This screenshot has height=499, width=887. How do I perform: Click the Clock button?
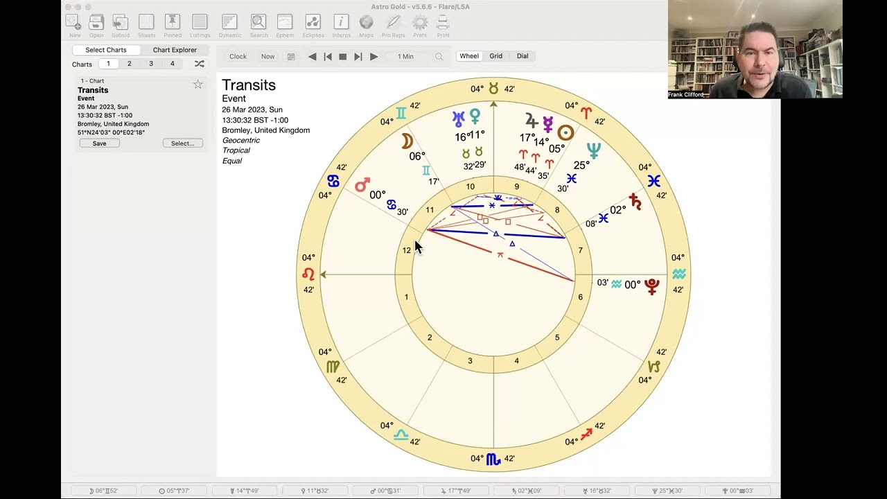click(238, 57)
